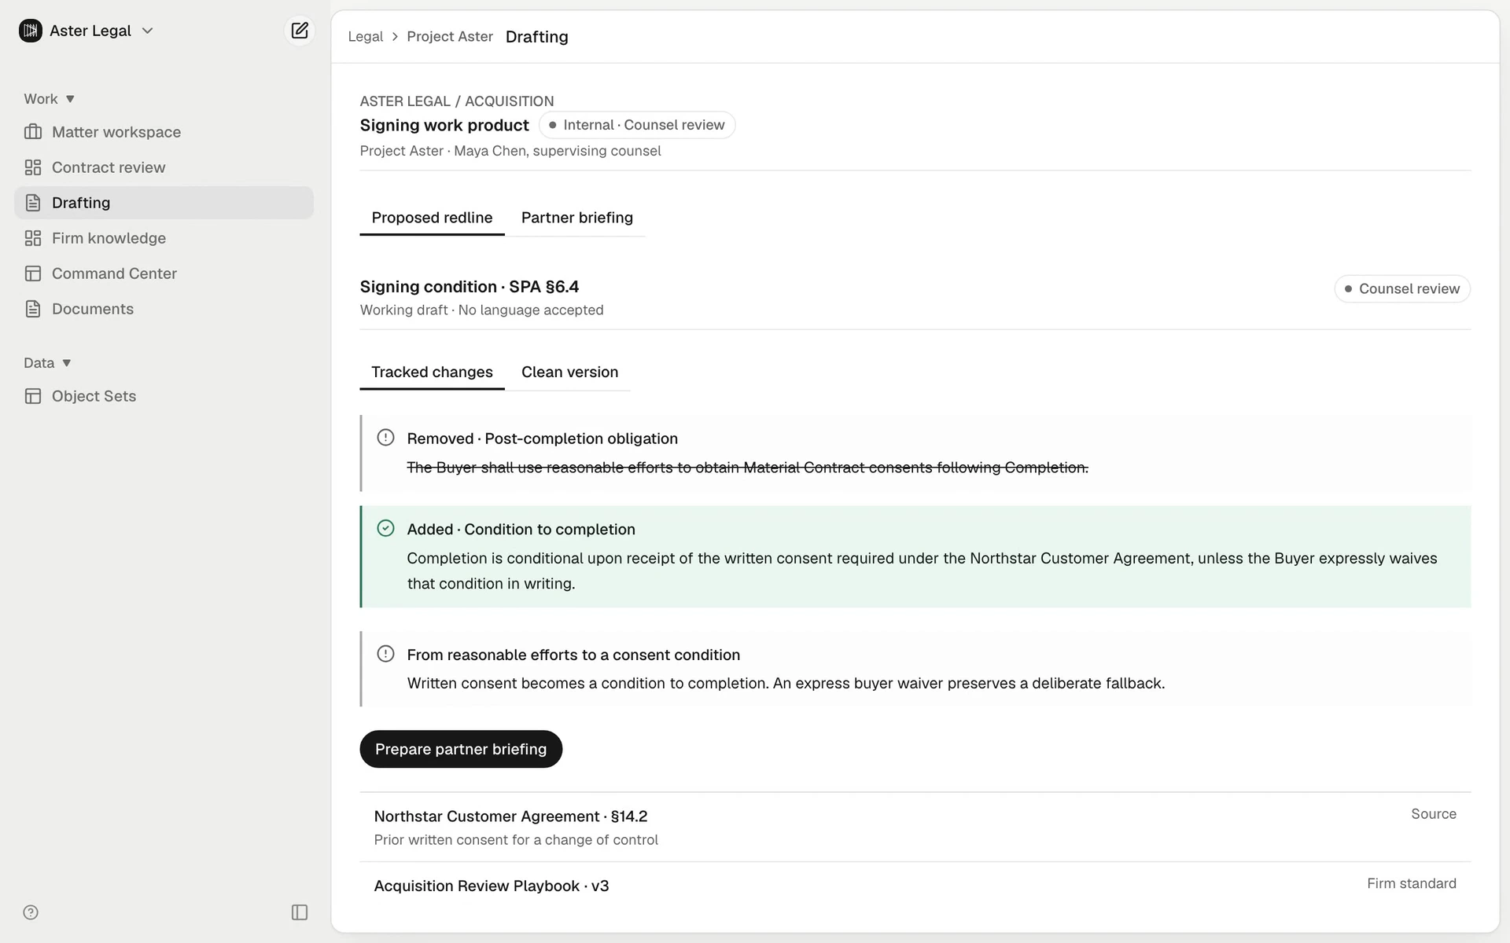Click the Internal · Counsel review badge
The height and width of the screenshot is (943, 1510).
click(x=637, y=125)
